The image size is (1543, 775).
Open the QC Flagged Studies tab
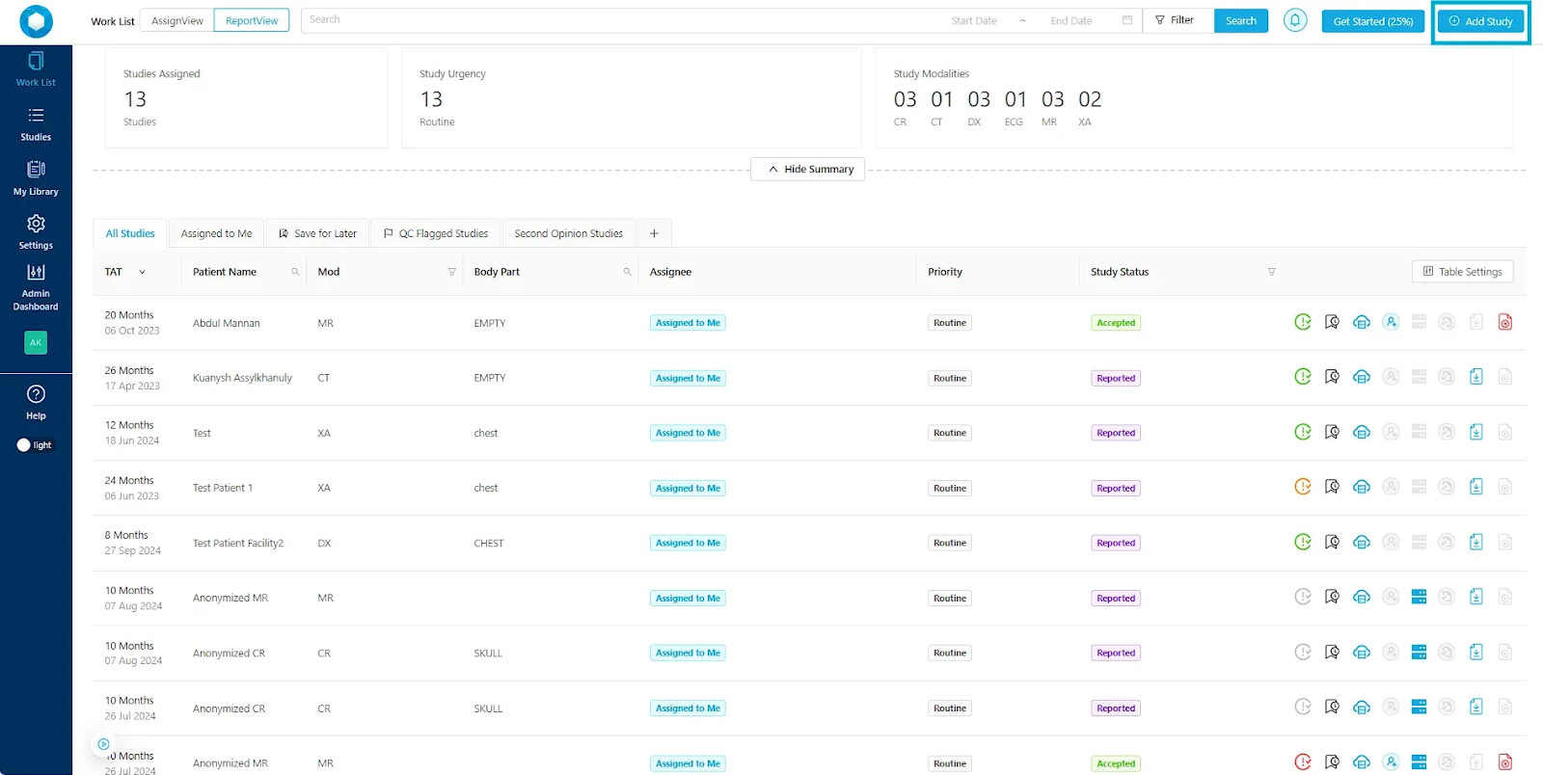436,233
